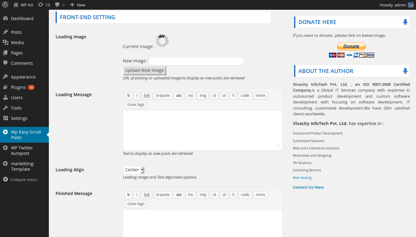This screenshot has height=237, width=416.
Task: Open the Appearance menu item
Action: 24,77
